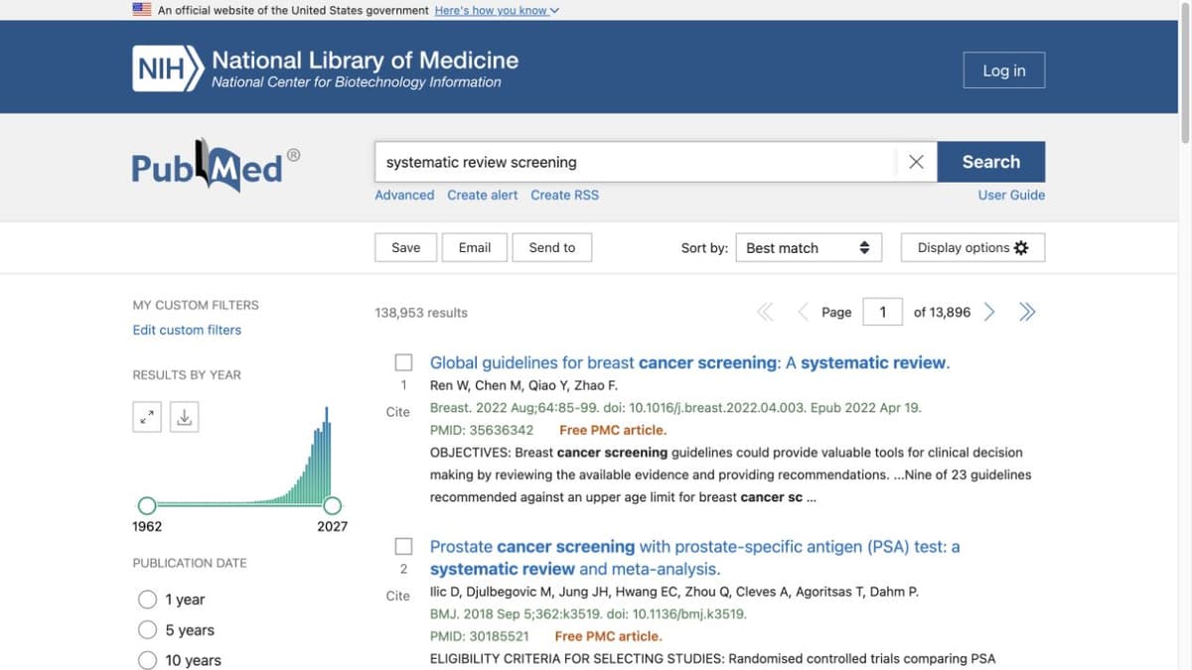Select the 1962 year slider handle
Screen dimensions: 1192x670
point(147,505)
